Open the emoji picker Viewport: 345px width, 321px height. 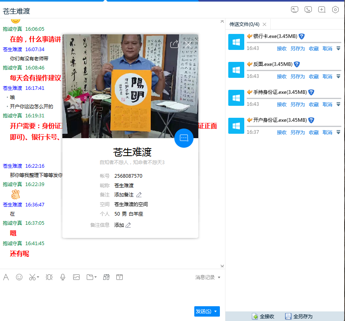(19, 277)
